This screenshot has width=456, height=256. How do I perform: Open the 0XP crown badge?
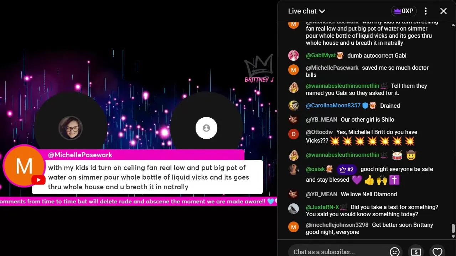404,11
